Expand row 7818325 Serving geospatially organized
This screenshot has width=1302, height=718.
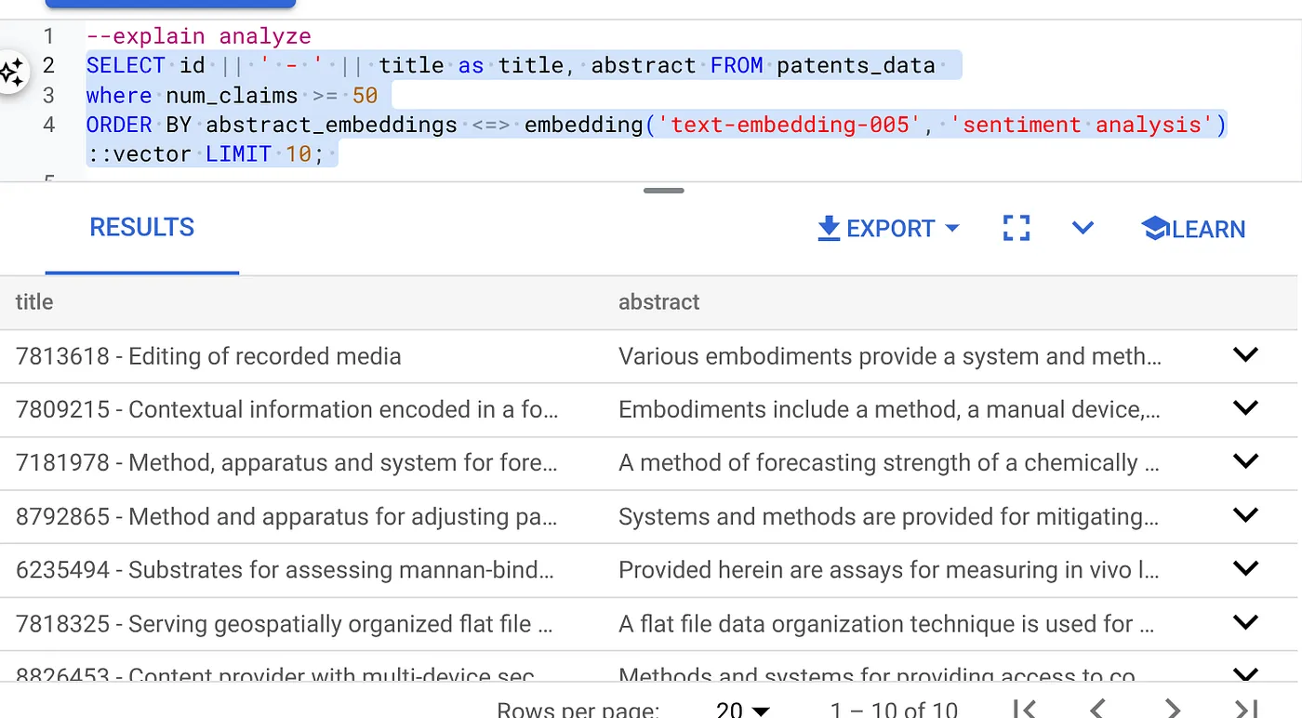coord(1245,622)
